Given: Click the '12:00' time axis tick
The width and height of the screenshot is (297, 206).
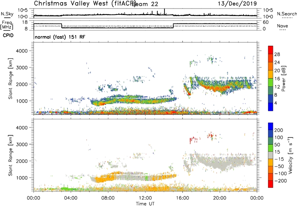Looking at the screenshot, I should [x=145, y=198].
